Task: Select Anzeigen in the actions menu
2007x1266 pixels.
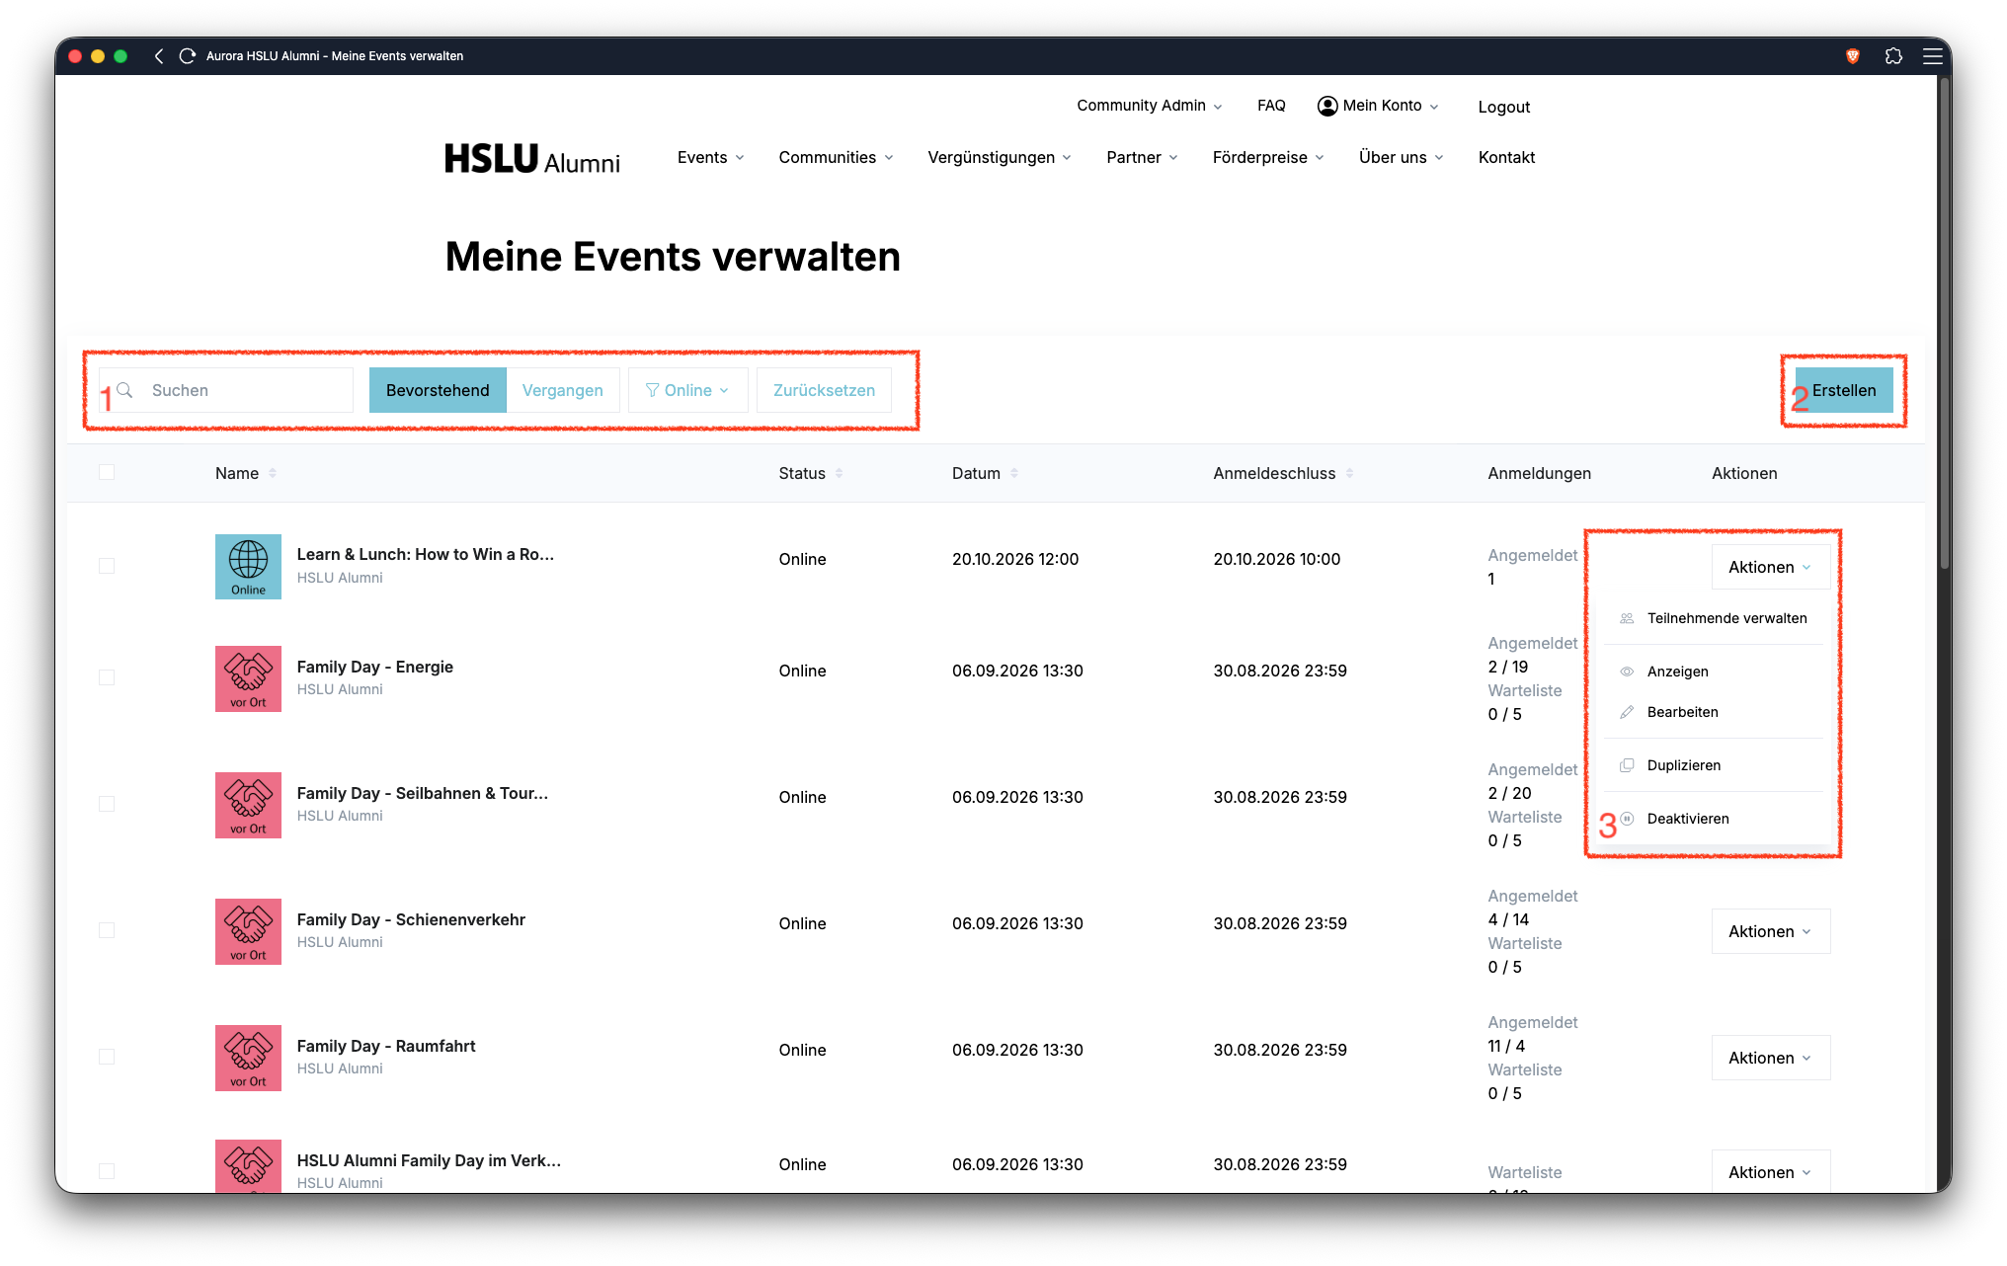Action: pyautogui.click(x=1714, y=672)
